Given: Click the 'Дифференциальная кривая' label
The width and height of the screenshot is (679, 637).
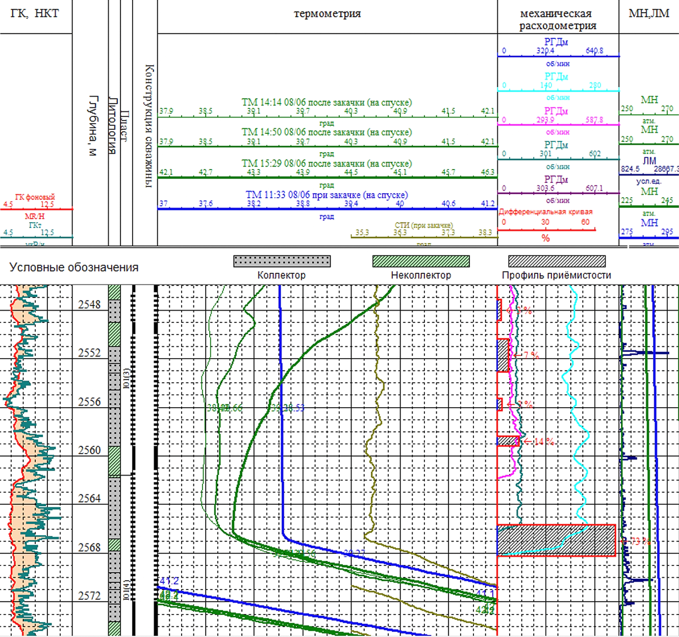Looking at the screenshot, I should pyautogui.click(x=545, y=211).
